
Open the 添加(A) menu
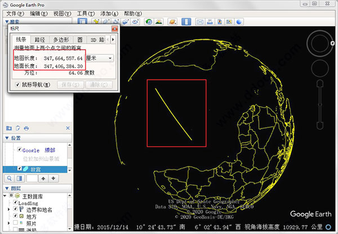109,13
